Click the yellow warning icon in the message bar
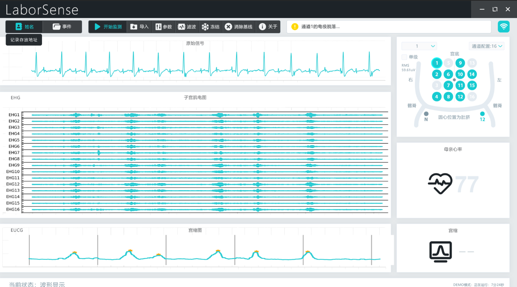Image resolution: width=517 pixels, height=287 pixels. pos(295,26)
